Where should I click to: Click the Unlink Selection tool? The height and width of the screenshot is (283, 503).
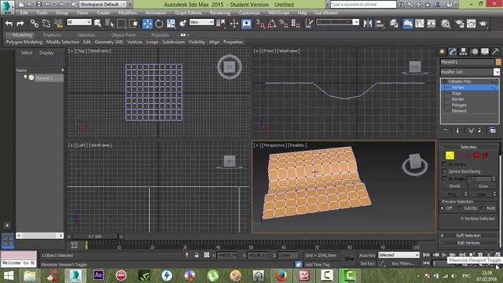pyautogui.click(x=46, y=24)
